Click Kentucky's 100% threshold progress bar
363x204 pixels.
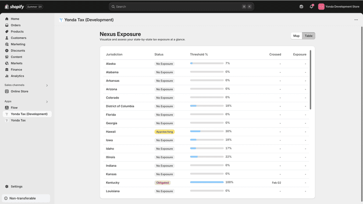point(207,182)
